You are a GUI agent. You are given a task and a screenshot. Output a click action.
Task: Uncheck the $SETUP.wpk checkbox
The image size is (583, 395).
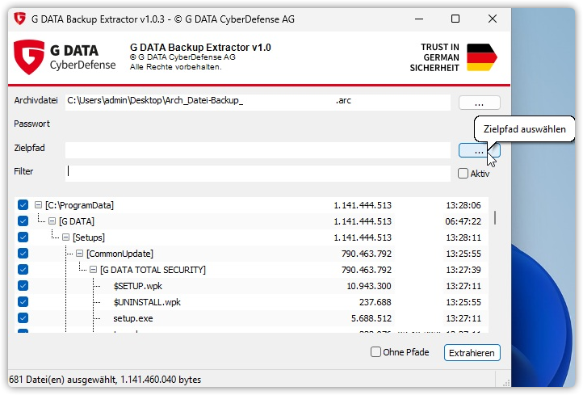coord(23,286)
